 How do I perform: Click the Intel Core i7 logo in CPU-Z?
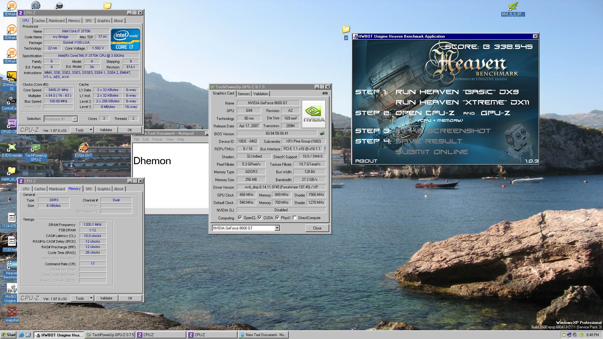pos(125,40)
